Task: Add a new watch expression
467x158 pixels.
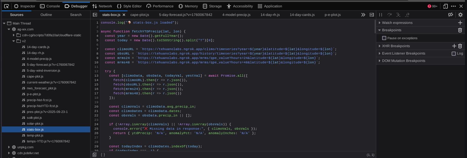Action: click(460, 23)
